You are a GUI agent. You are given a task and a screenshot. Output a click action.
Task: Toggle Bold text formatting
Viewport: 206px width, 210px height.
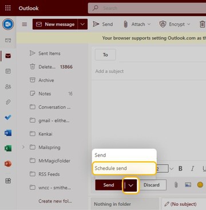(x=180, y=169)
